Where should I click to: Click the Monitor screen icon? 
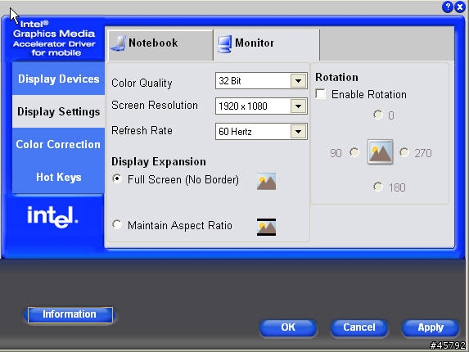pyautogui.click(x=224, y=44)
